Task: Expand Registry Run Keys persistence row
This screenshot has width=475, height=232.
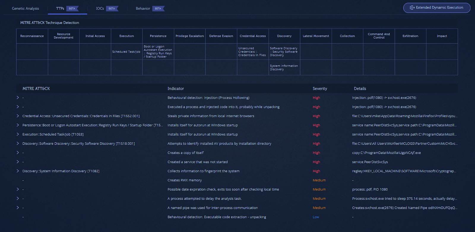Action: (x=18, y=125)
